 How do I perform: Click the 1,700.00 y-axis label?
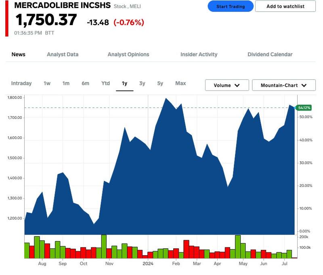coord(15,118)
